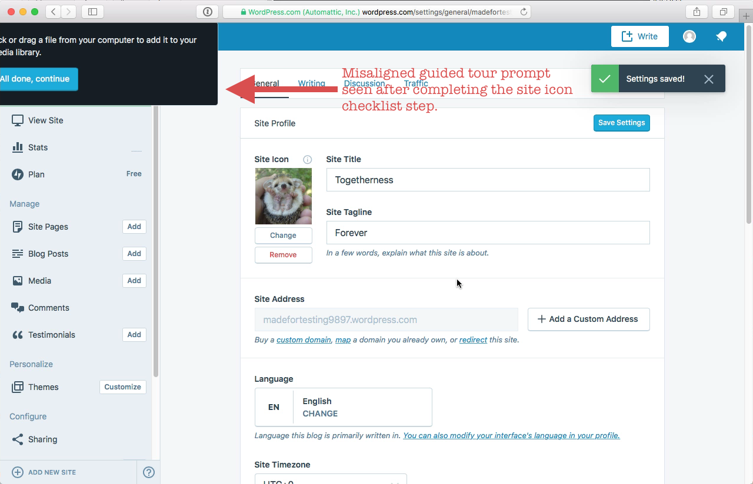Open the Safari share menu
Image resolution: width=753 pixels, height=484 pixels.
697,12
